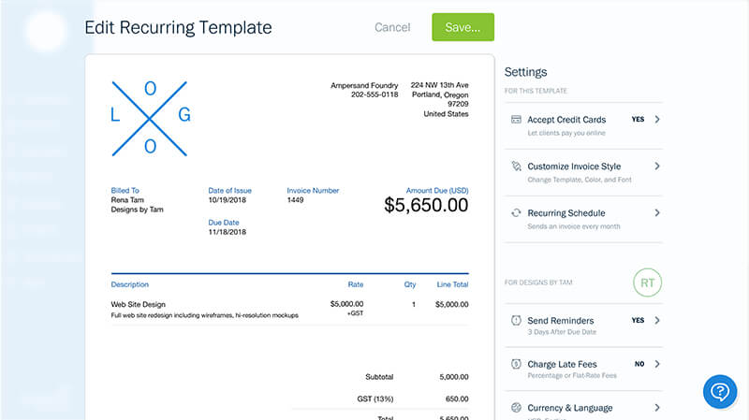The height and width of the screenshot is (420, 749).
Task: Click the +GST tax label
Action: tap(355, 313)
